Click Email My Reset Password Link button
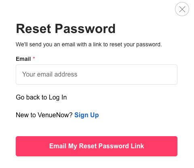 coord(97,146)
